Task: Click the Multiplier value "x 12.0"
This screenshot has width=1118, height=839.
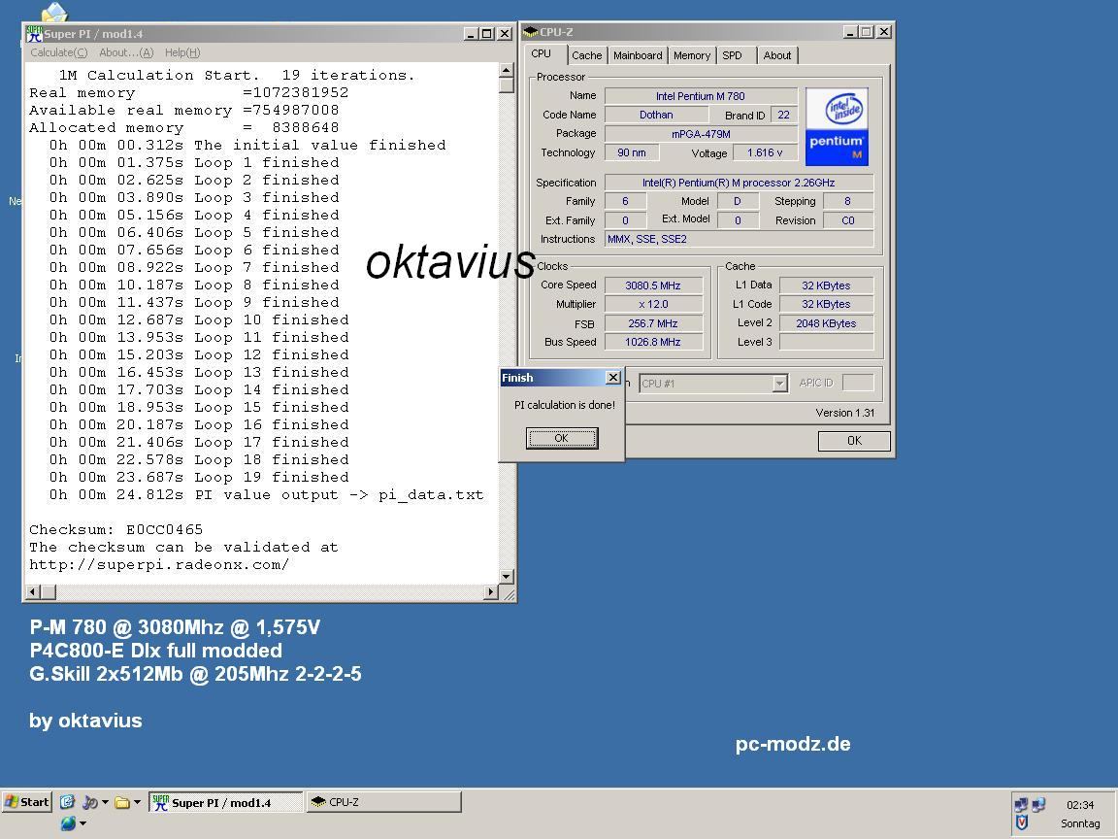Action: click(x=653, y=304)
